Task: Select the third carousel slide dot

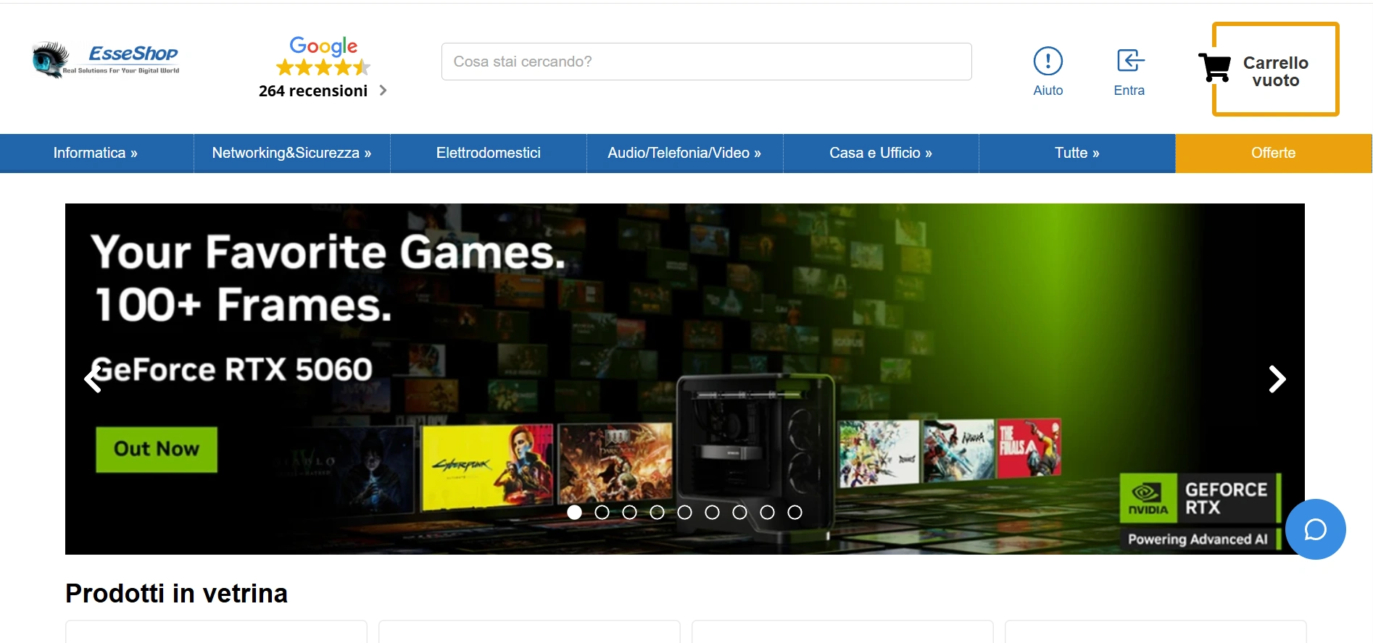Action: coord(629,513)
